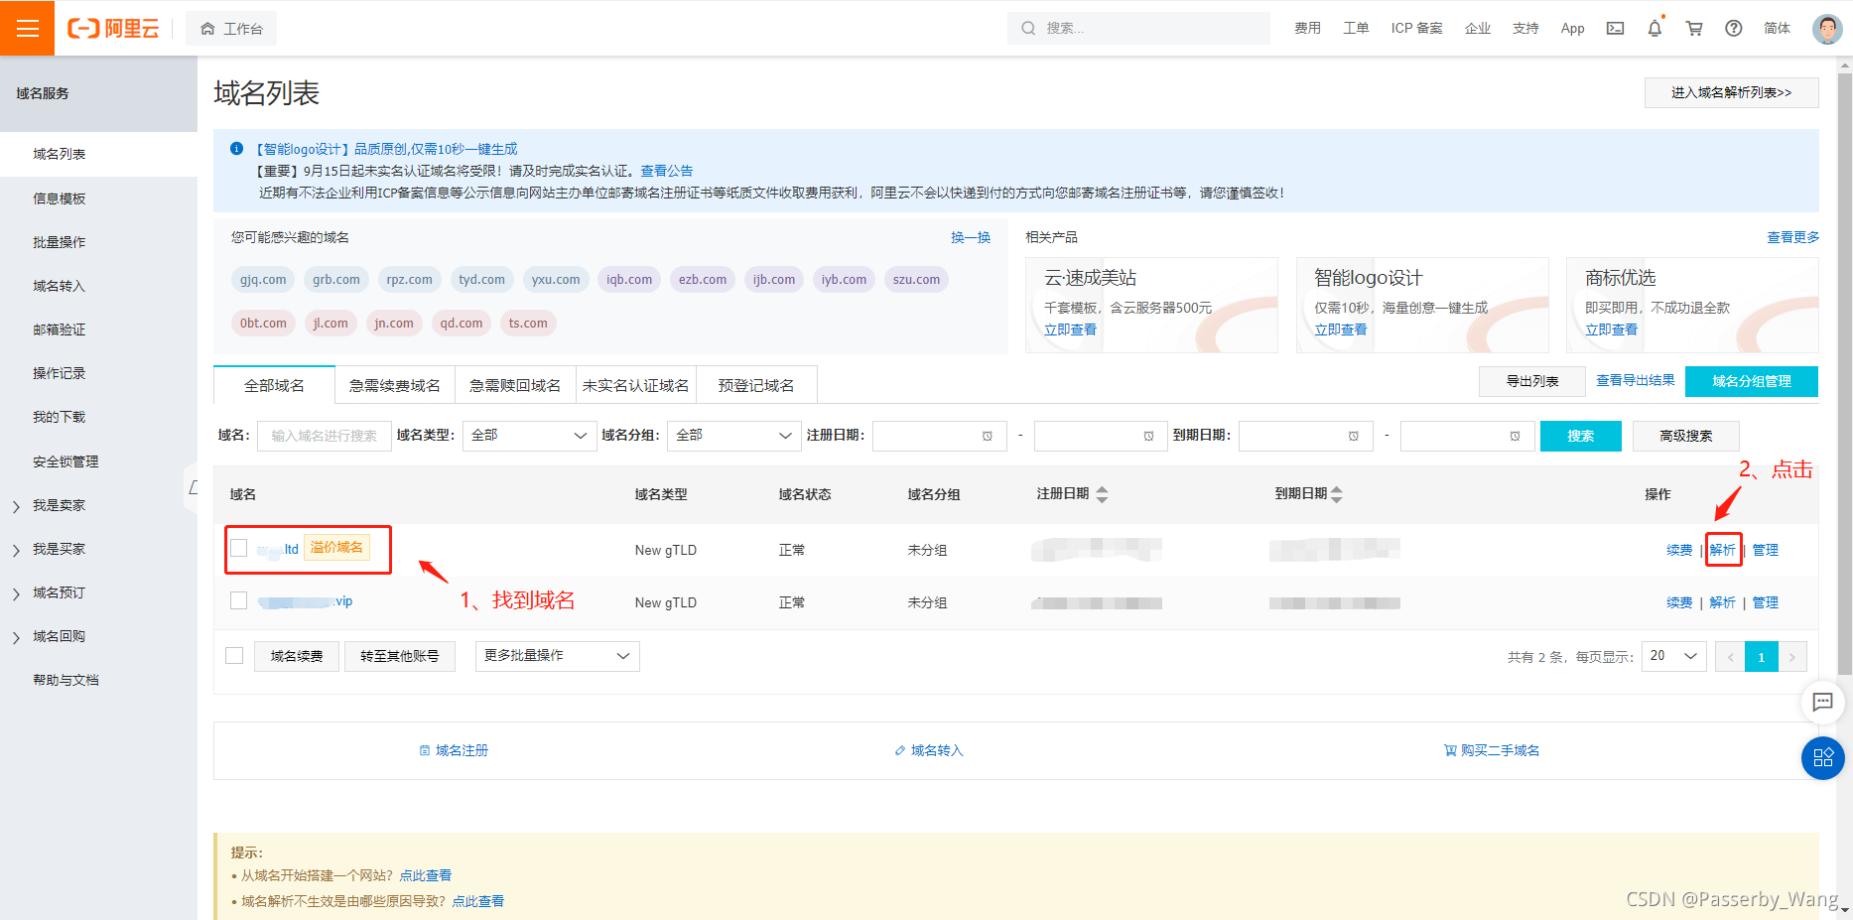This screenshot has width=1853, height=920.
Task: Open the 域名类型 dropdown
Action: pos(530,436)
